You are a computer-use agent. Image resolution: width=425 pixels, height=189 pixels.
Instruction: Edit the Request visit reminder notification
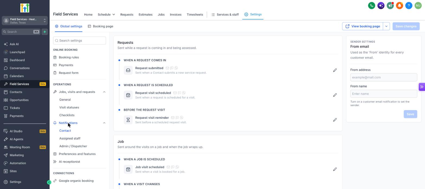335,120
